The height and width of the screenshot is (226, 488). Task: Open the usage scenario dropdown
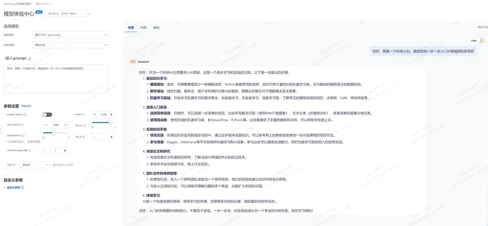70,44
